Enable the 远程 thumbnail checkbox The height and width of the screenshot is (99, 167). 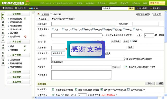(132, 41)
